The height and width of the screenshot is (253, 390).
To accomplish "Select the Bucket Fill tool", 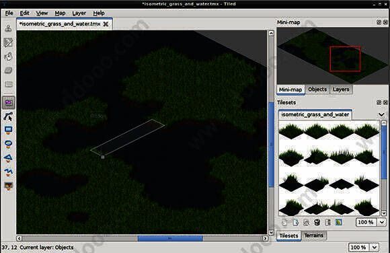I will 9,57.
